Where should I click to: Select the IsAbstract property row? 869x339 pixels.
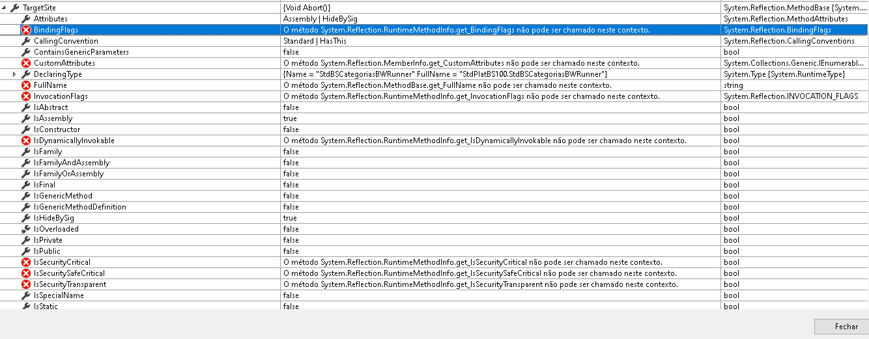[51, 107]
